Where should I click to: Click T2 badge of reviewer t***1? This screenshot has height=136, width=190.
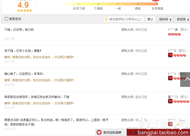pyautogui.click(x=170, y=78)
